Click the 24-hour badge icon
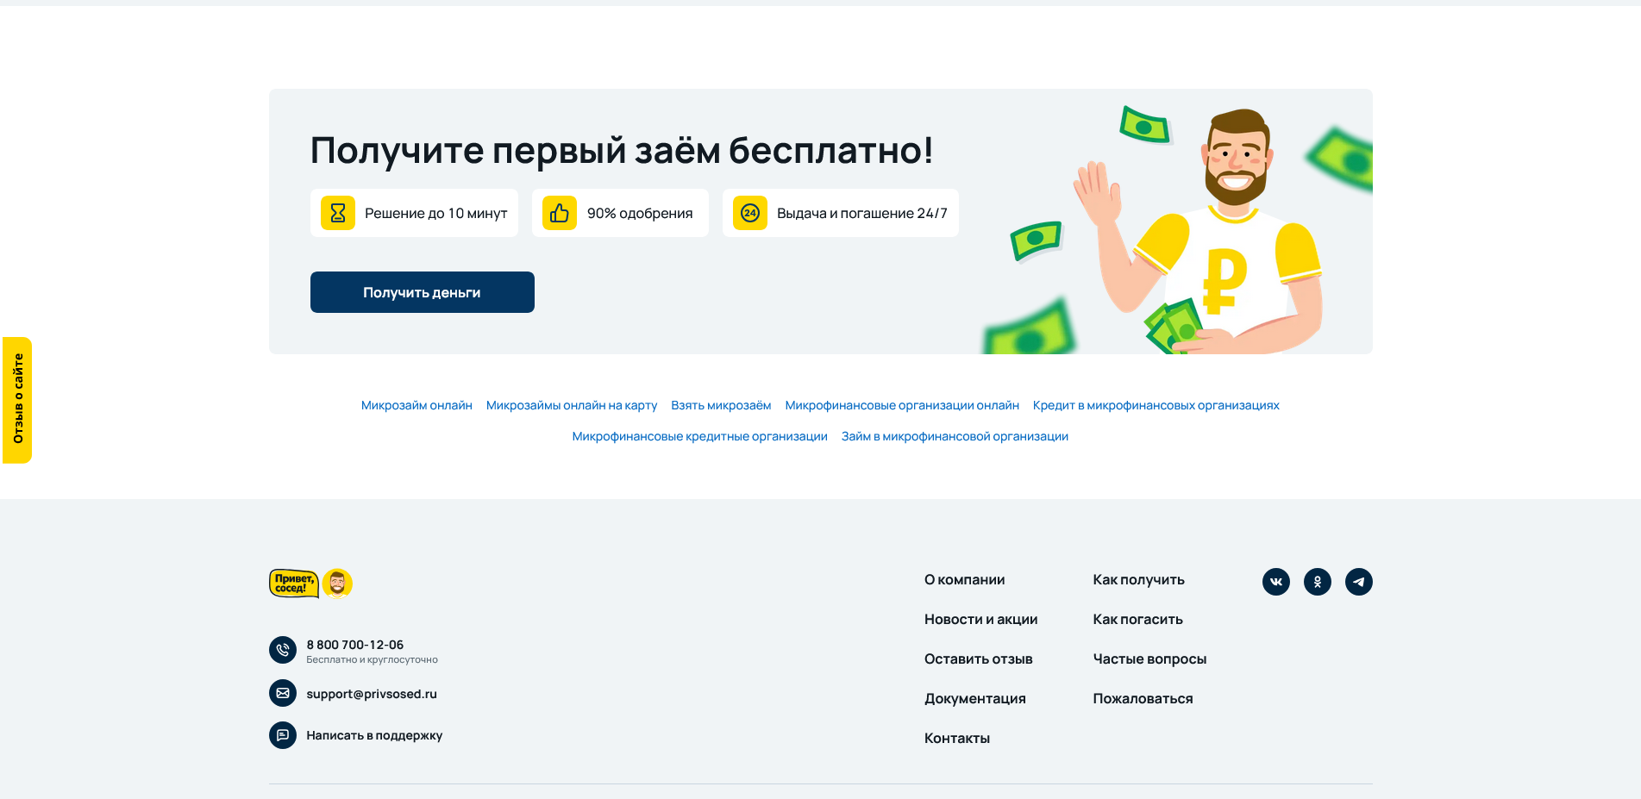The image size is (1641, 799). click(x=750, y=213)
